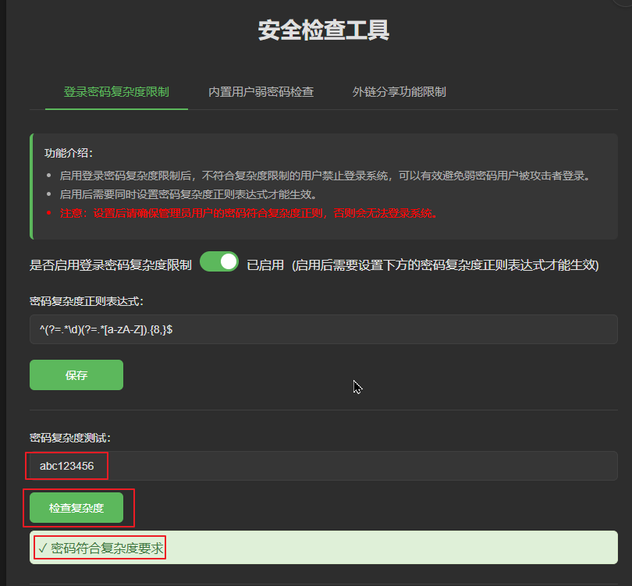Click the 安全检查工具 page title
The image size is (632, 586).
pos(324,30)
